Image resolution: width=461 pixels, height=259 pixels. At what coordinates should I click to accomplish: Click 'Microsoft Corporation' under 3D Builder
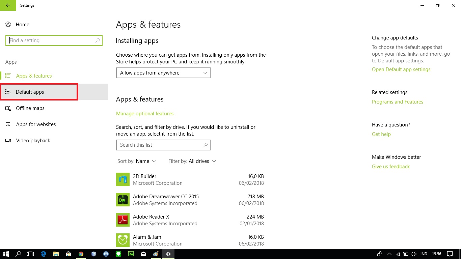coord(158,183)
